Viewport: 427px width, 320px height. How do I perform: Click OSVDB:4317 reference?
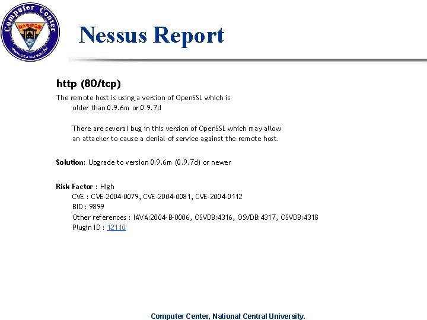click(257, 217)
